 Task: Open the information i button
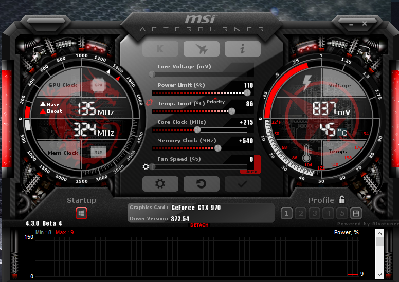pos(243,49)
